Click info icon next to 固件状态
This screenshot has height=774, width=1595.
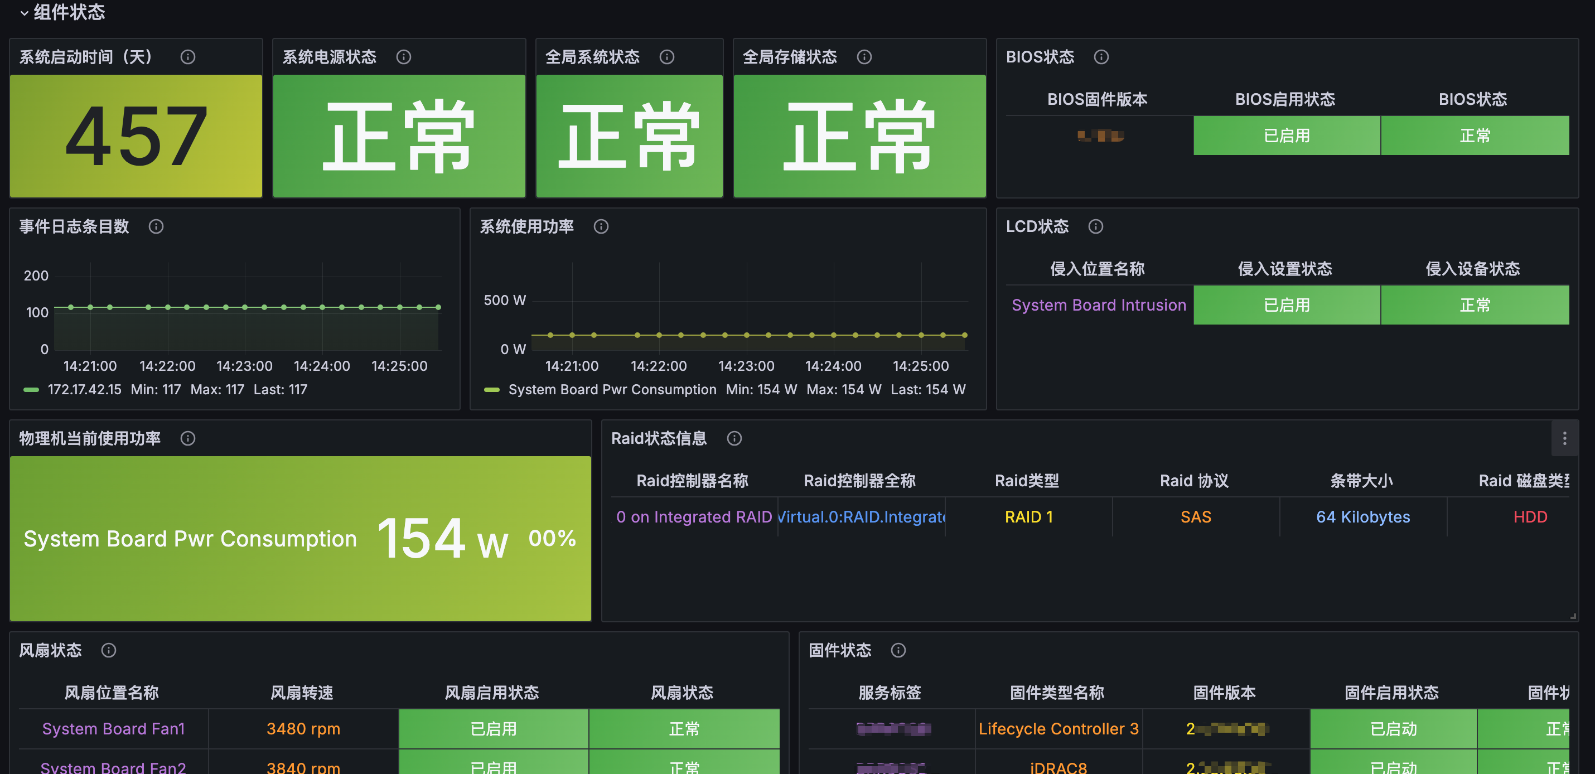tap(898, 650)
